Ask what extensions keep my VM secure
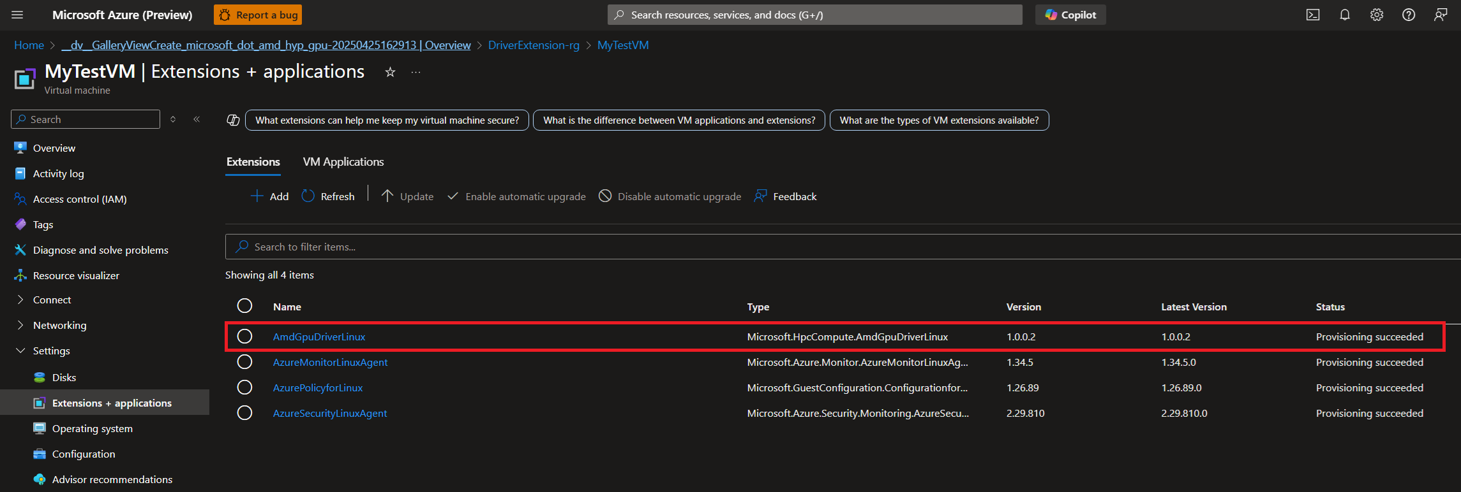 click(387, 120)
